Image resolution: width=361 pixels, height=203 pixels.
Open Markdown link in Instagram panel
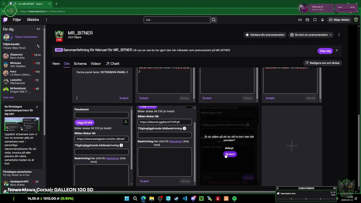pyautogui.click(x=113, y=158)
